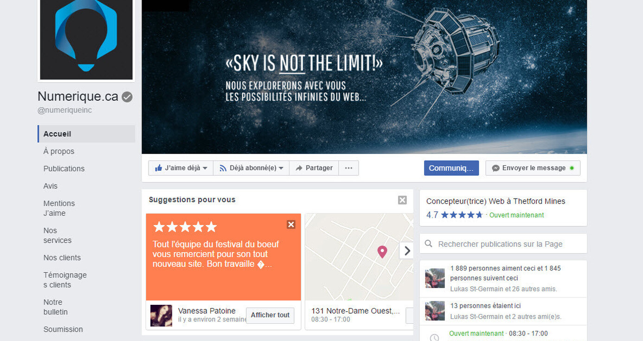Click il y a environ 2 semaines timestamp
643x341 pixels.
pyautogui.click(x=212, y=320)
